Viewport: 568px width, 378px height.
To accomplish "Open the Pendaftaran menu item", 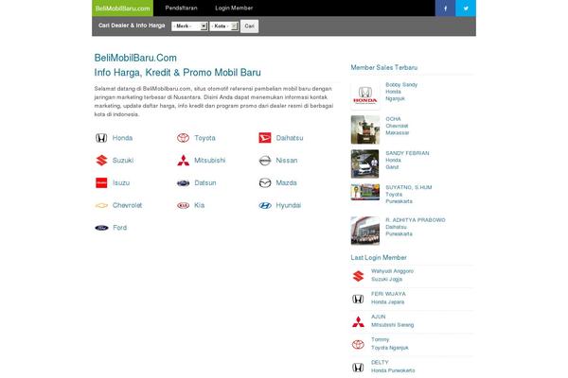I will pyautogui.click(x=181, y=8).
